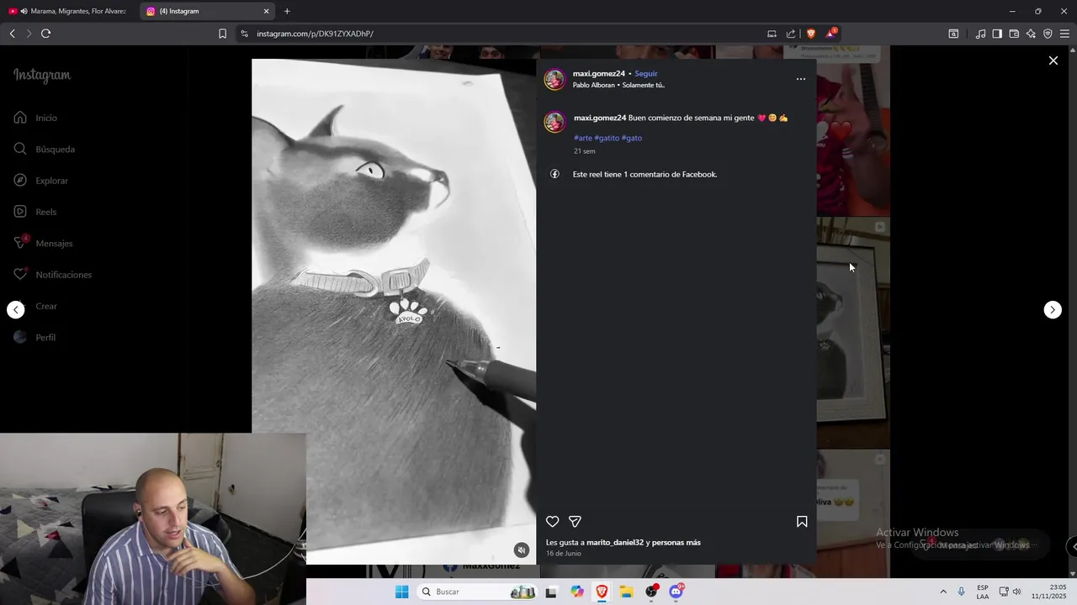Screen dimensions: 1077x605
Task: Save the post with the bookmark icon
Action: point(802,522)
